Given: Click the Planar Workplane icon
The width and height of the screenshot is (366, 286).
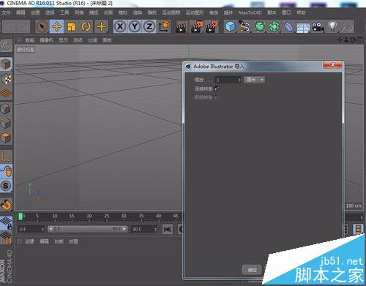Looking at the screenshot, I should (6, 238).
